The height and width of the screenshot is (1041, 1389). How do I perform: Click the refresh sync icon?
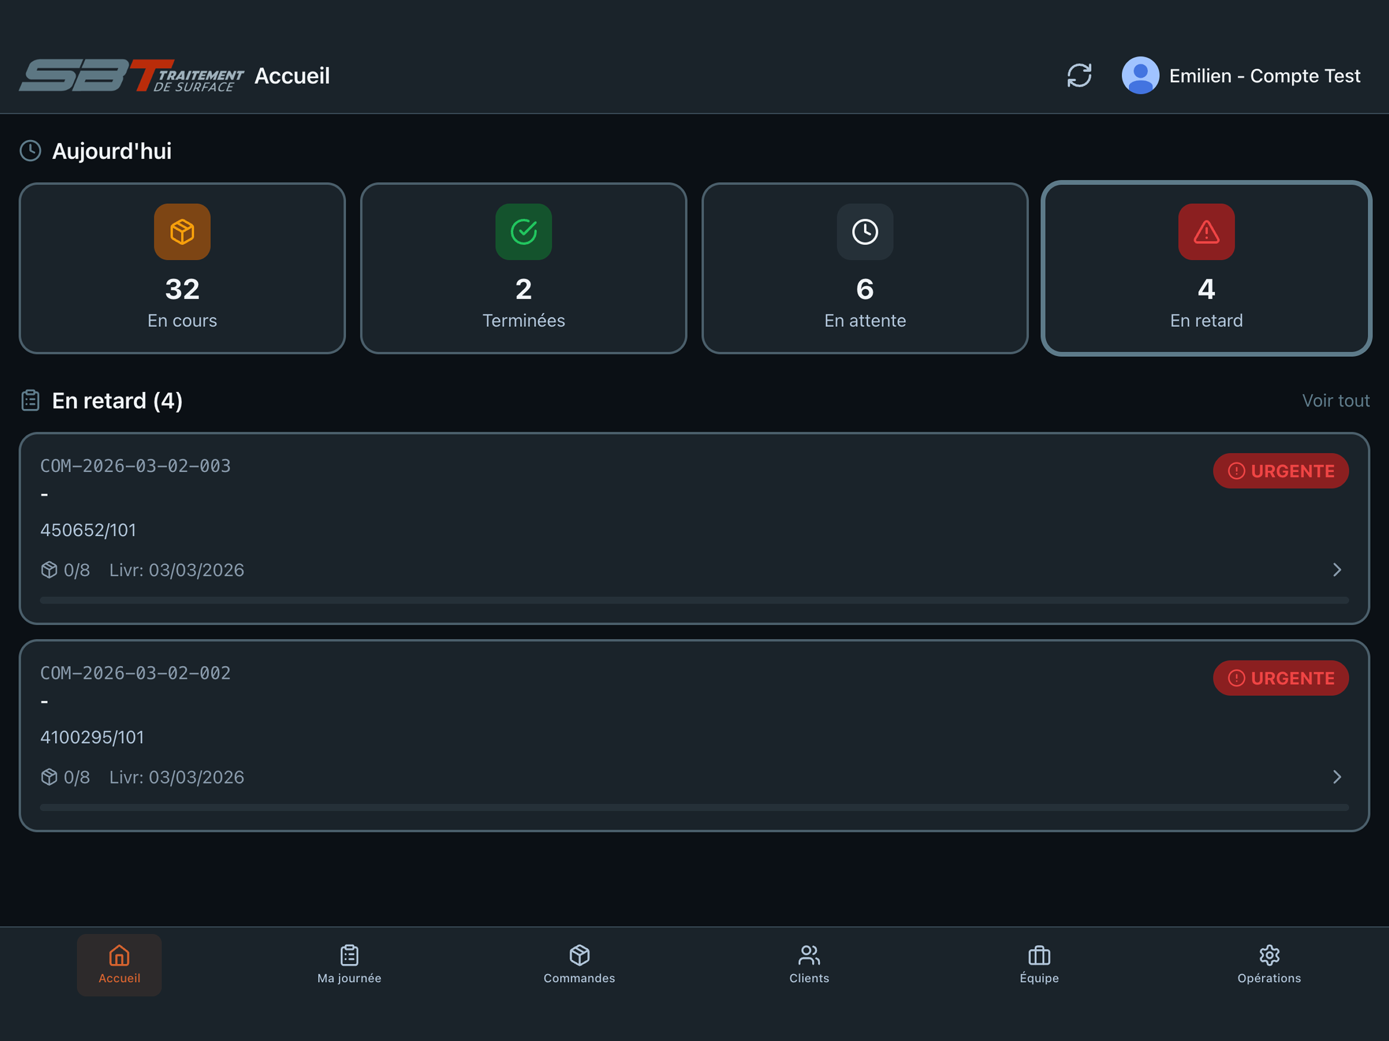click(1079, 75)
